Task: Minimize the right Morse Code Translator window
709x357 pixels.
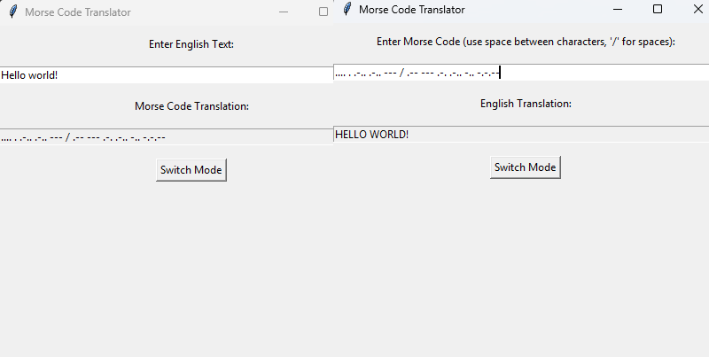Action: pos(618,10)
